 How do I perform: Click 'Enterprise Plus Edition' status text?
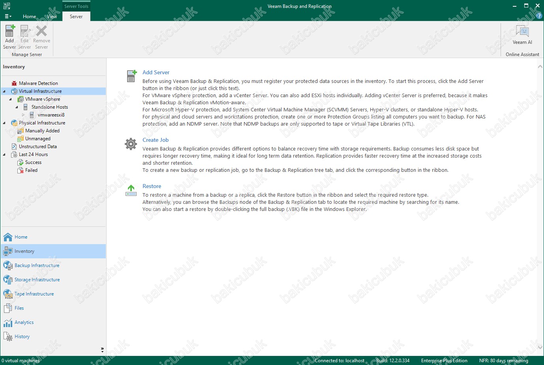(x=444, y=361)
